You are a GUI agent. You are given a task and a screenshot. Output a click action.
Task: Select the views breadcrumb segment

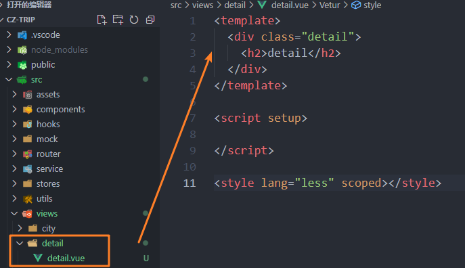(x=202, y=5)
